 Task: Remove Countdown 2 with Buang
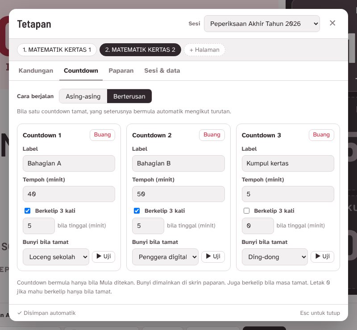(x=212, y=135)
